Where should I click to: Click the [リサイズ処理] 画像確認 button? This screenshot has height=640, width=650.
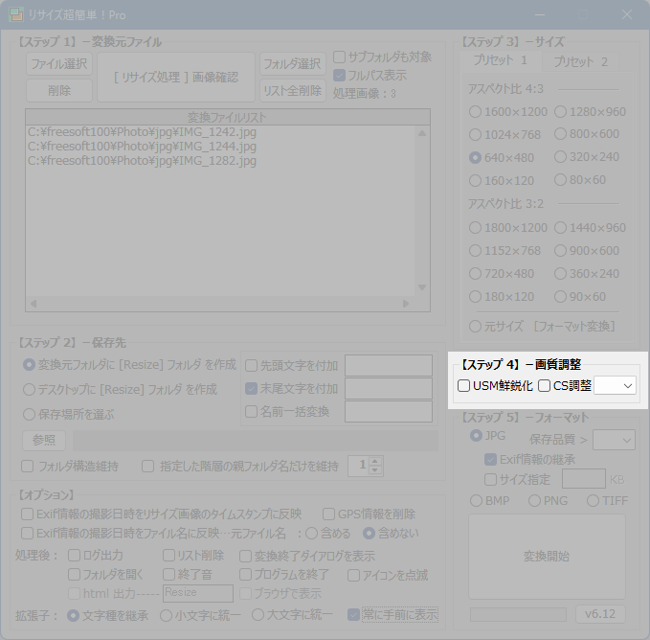click(176, 78)
